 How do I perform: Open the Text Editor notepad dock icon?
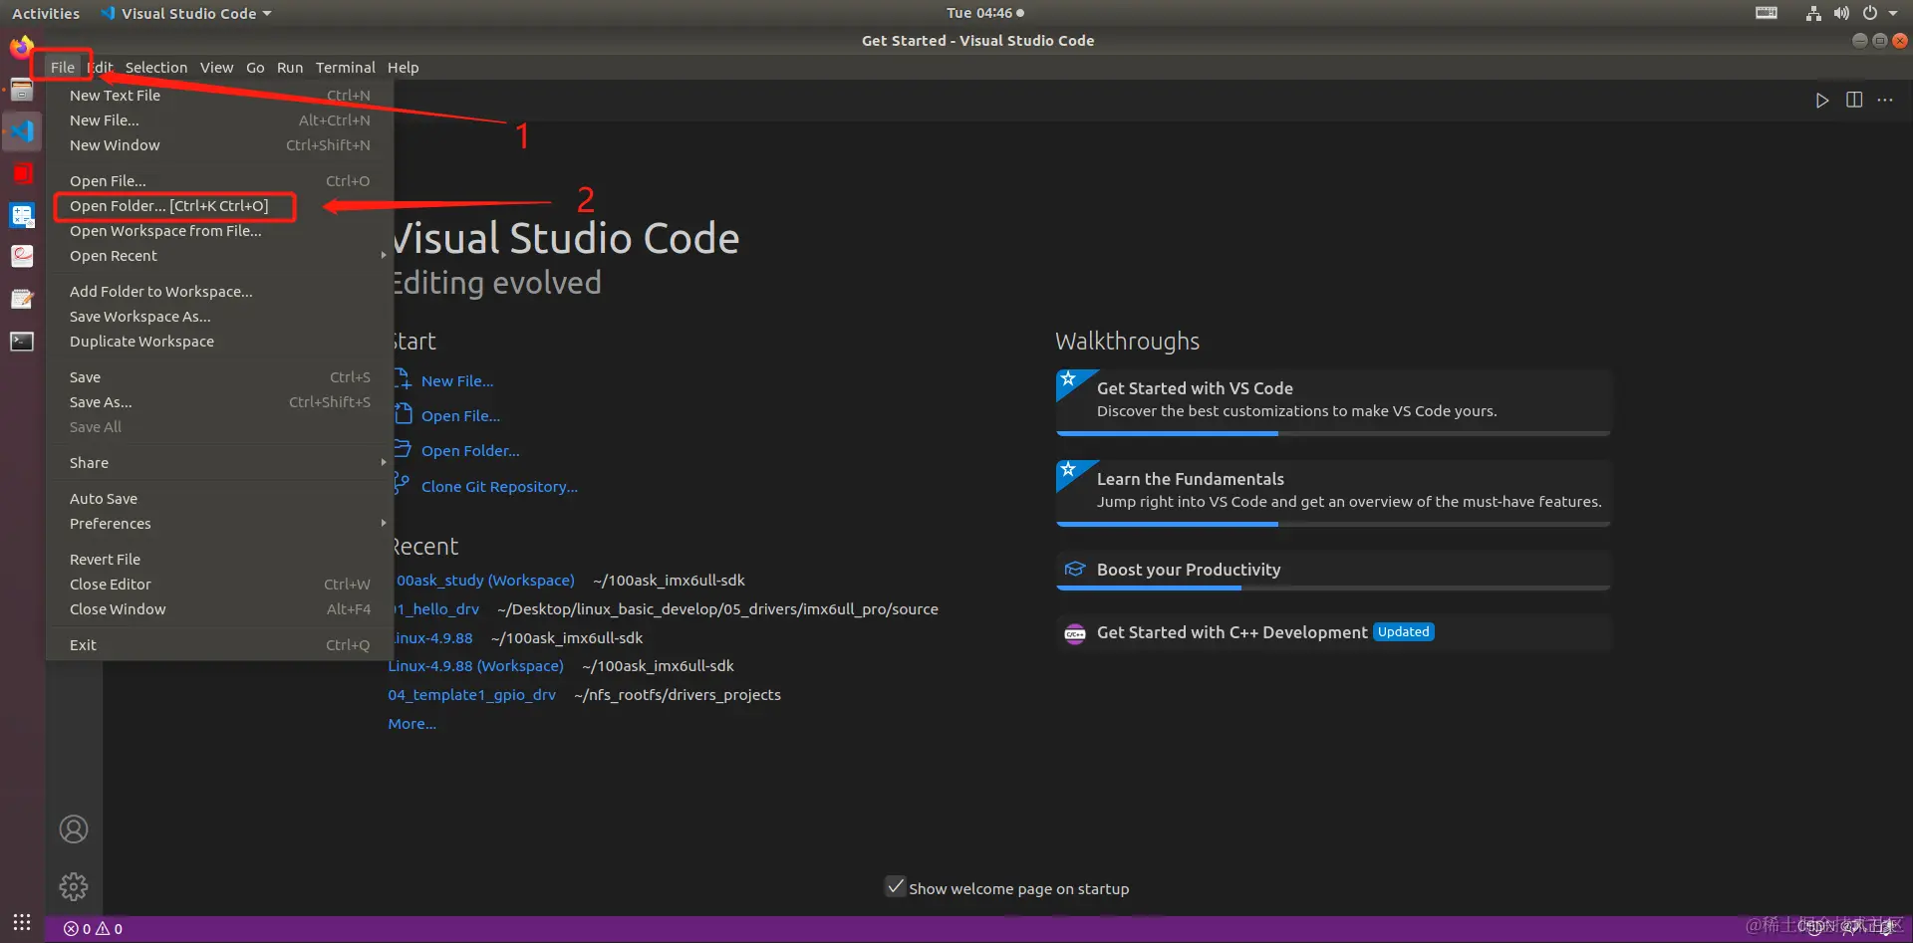[22, 299]
